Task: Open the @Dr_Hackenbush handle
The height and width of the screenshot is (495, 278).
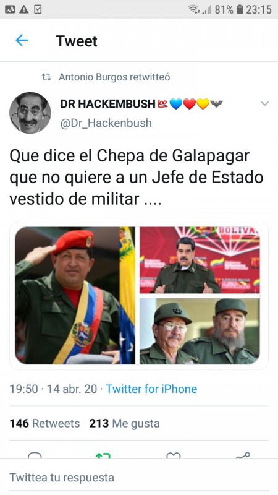Action: pyautogui.click(x=106, y=123)
